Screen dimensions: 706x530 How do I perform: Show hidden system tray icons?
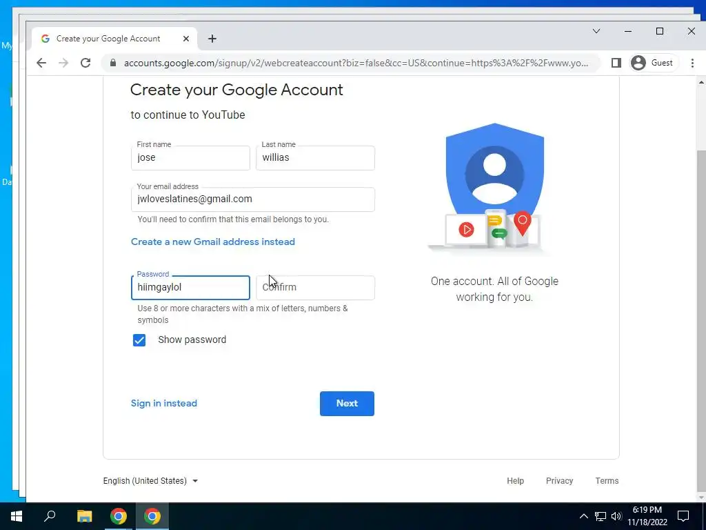coord(583,516)
